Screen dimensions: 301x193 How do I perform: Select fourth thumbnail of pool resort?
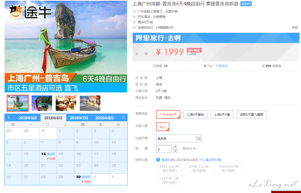point(90,103)
